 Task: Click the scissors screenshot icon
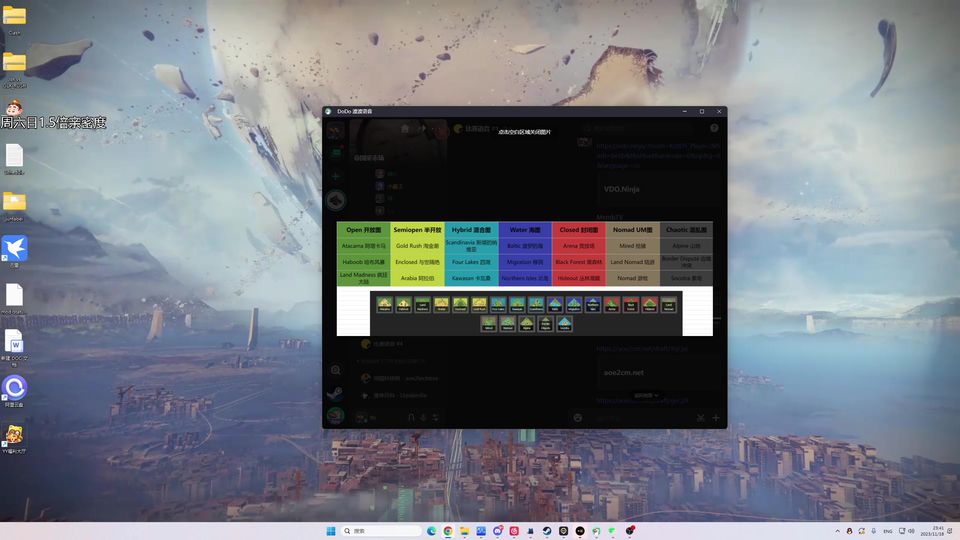[700, 418]
